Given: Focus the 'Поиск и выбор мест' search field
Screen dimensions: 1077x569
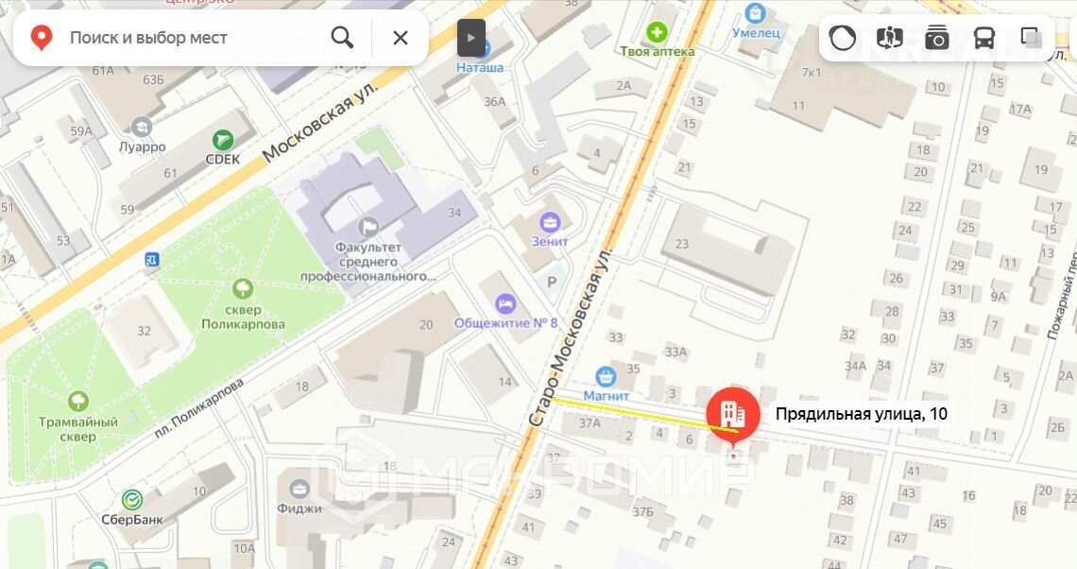Looking at the screenshot, I should 187,37.
